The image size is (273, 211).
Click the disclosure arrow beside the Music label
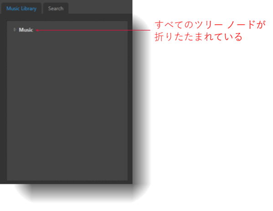[15, 30]
